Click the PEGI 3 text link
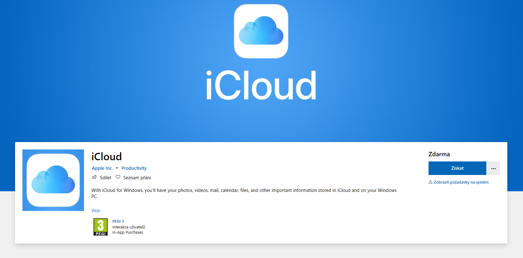The width and height of the screenshot is (523, 258). tap(118, 221)
